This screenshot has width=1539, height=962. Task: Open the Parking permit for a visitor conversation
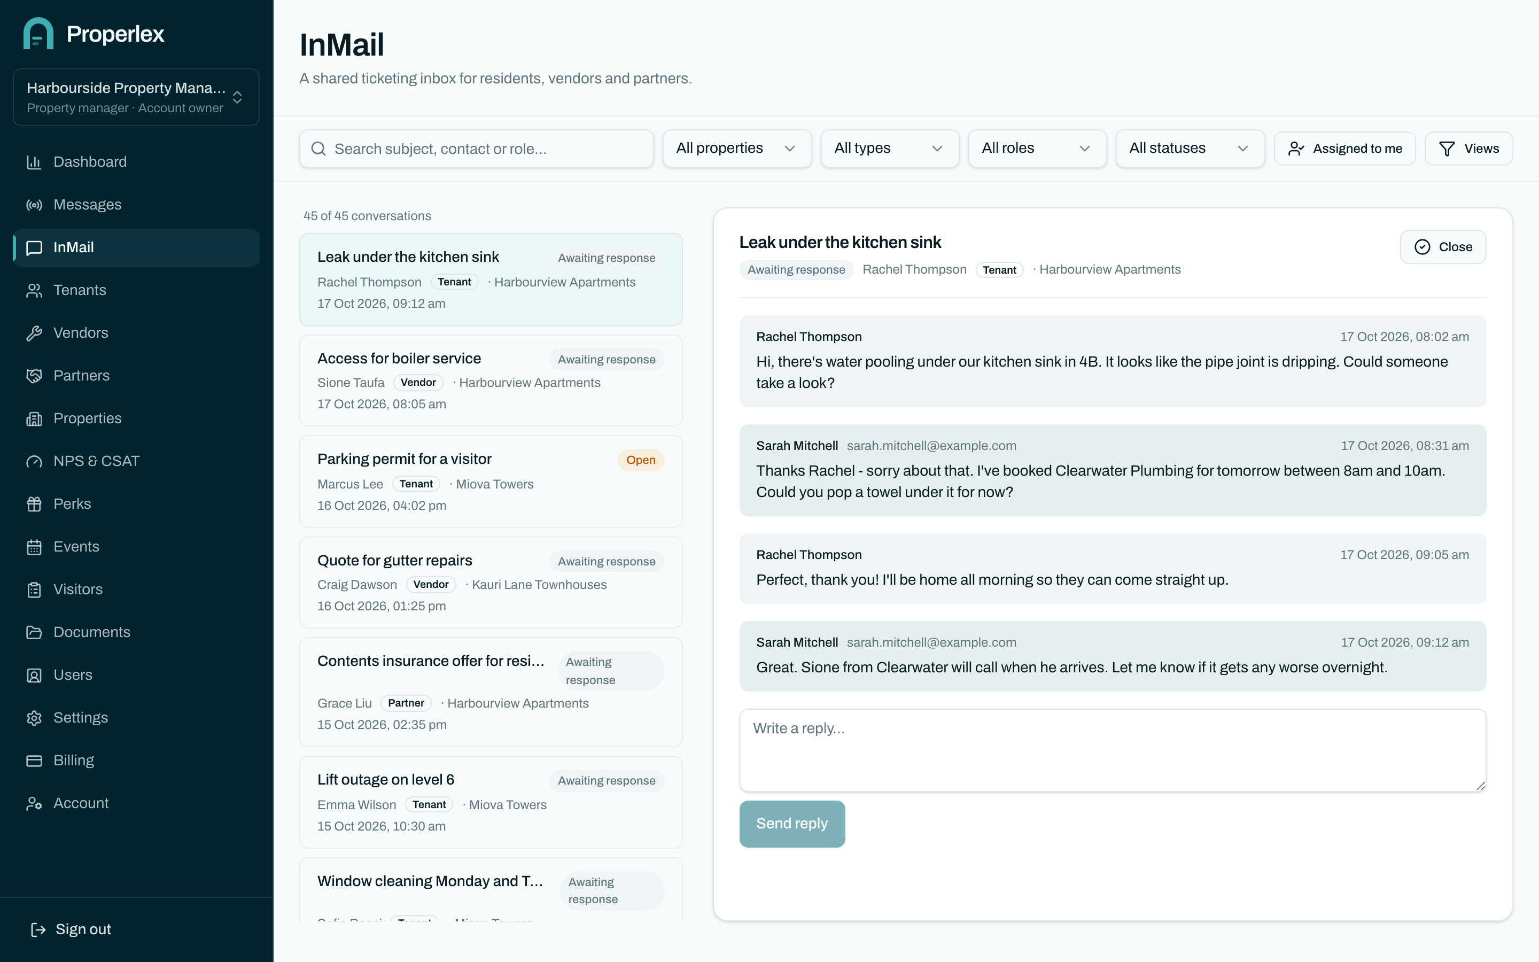491,482
